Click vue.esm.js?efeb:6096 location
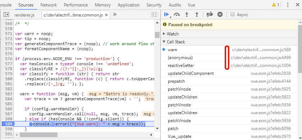Screen dimensions: 302x140 271,129
